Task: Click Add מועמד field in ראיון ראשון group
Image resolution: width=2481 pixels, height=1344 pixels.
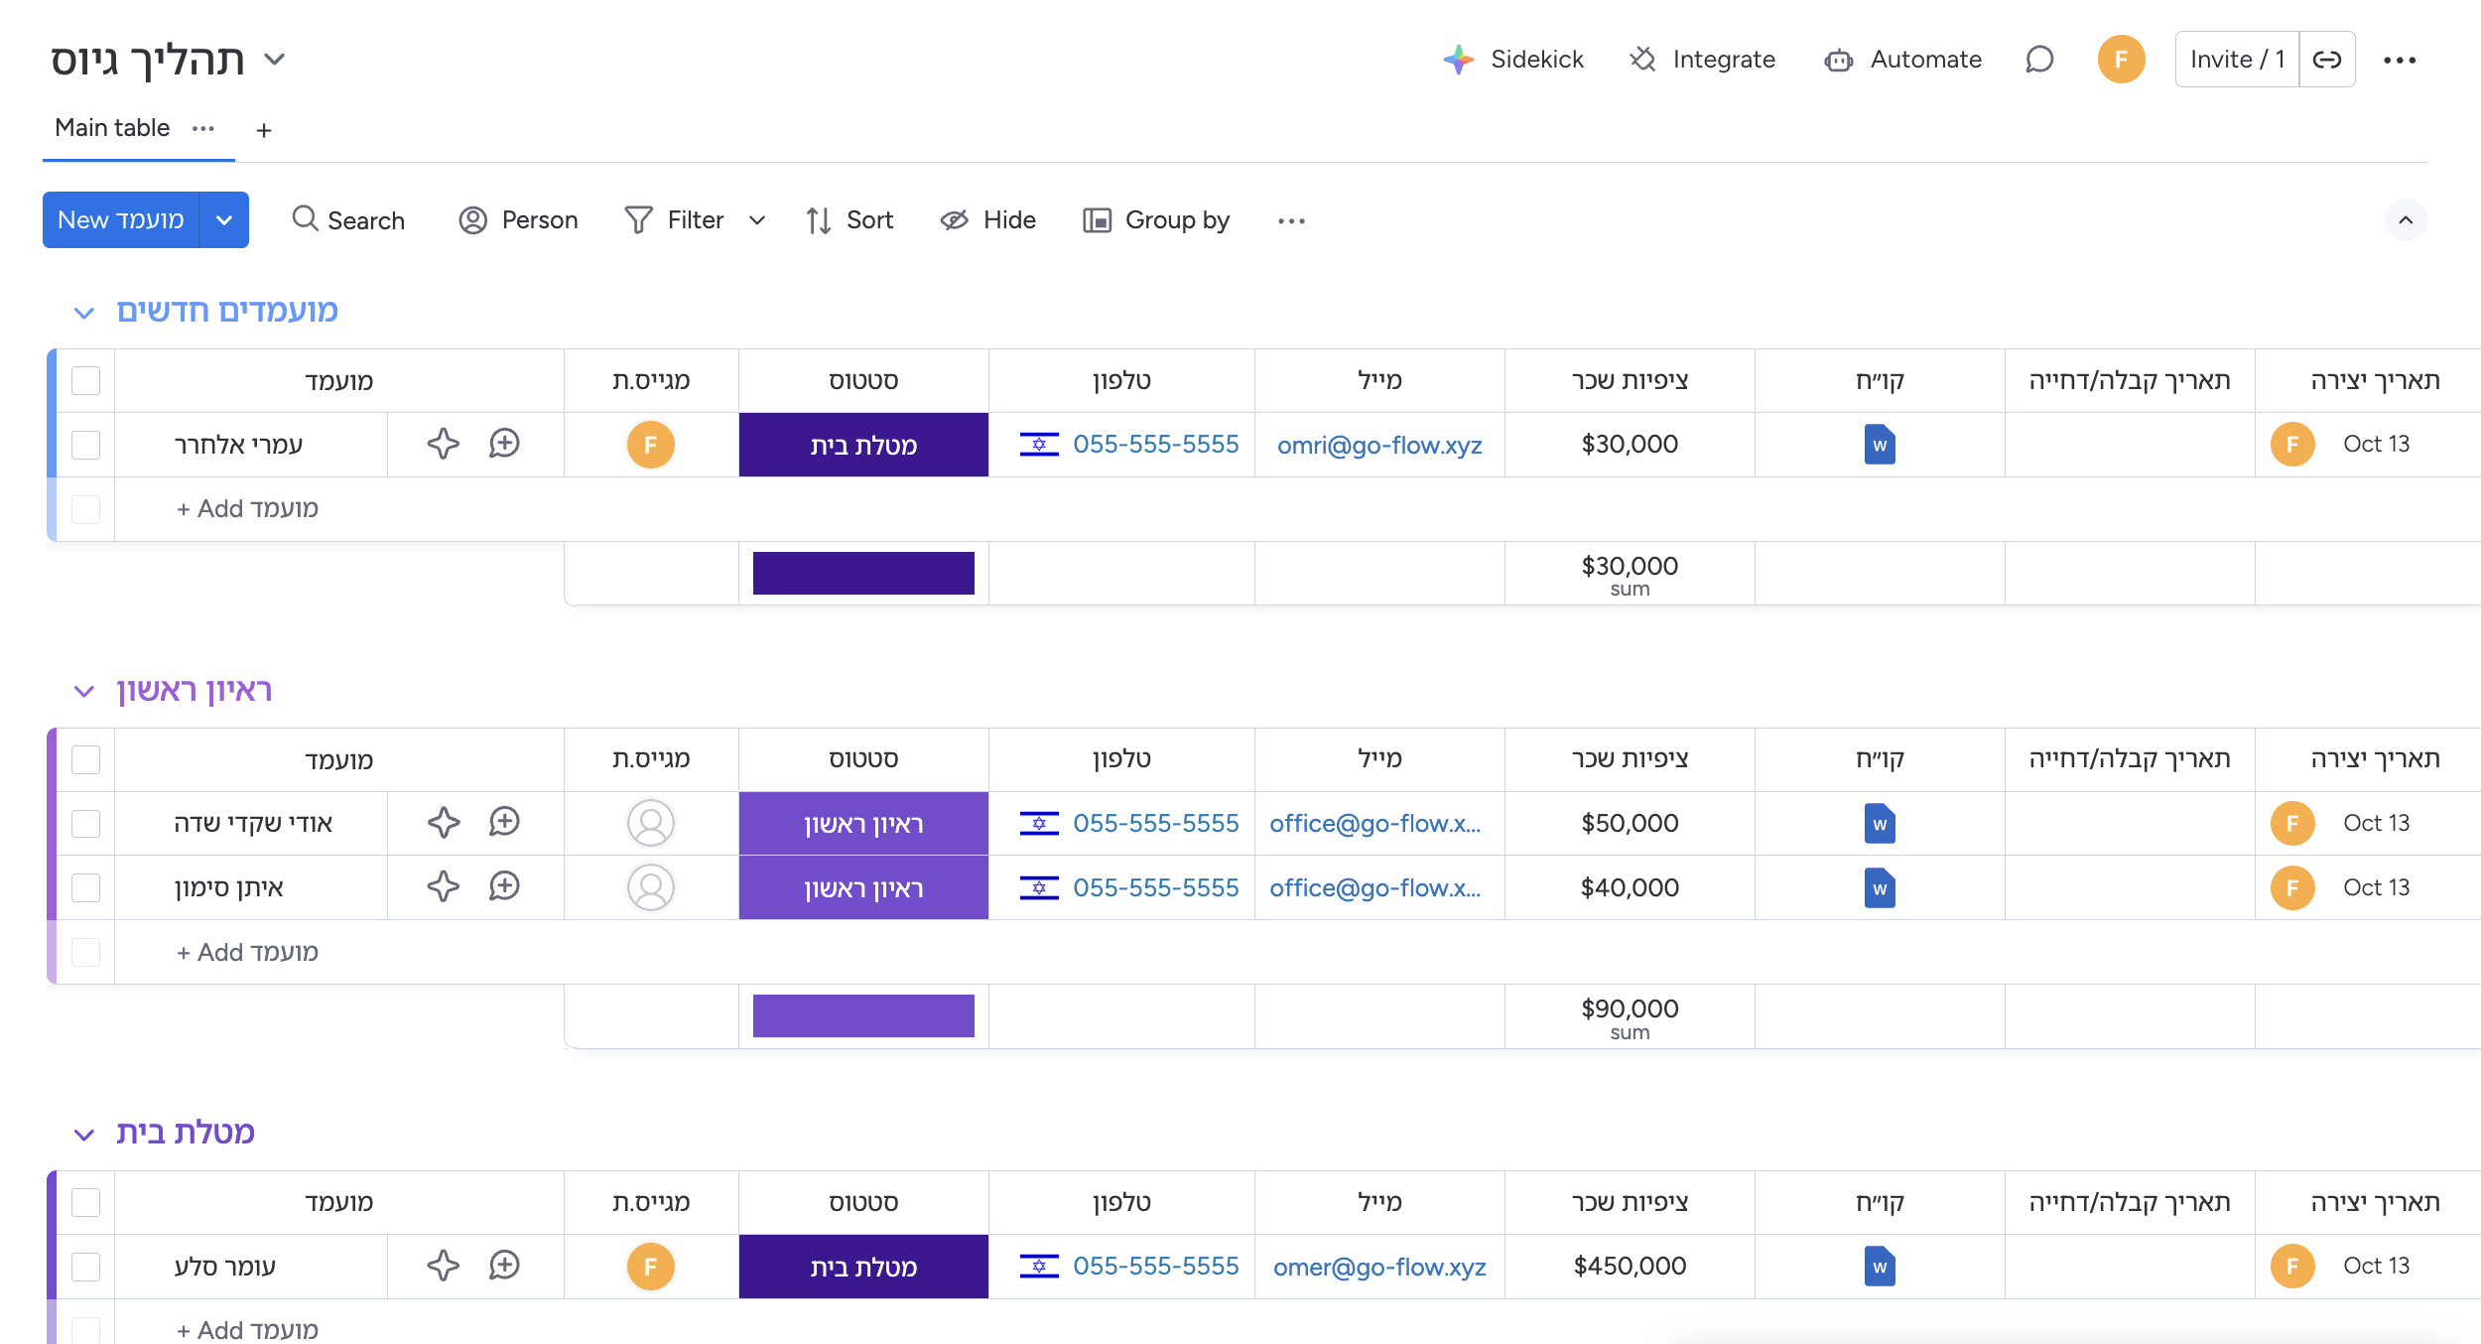Action: tap(248, 952)
